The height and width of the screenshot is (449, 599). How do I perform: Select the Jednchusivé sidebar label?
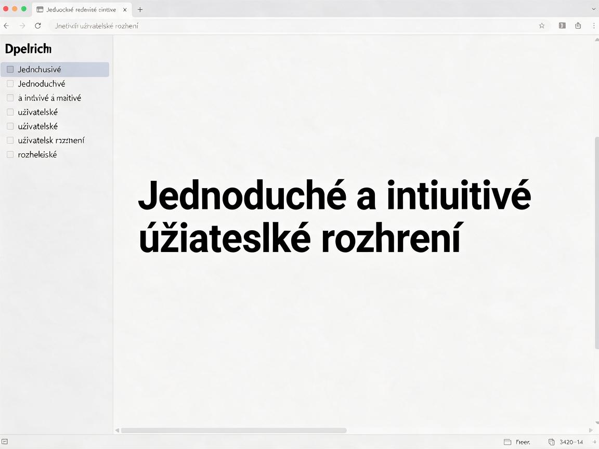[40, 70]
